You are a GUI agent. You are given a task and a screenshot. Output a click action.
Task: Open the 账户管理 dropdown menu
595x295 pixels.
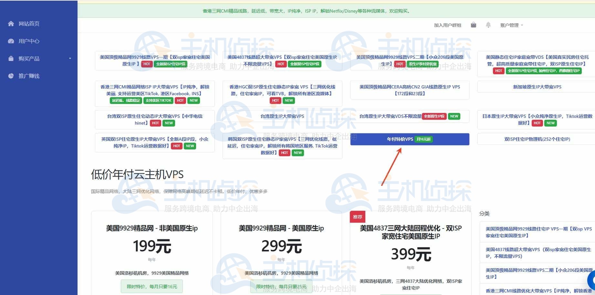[511, 25]
